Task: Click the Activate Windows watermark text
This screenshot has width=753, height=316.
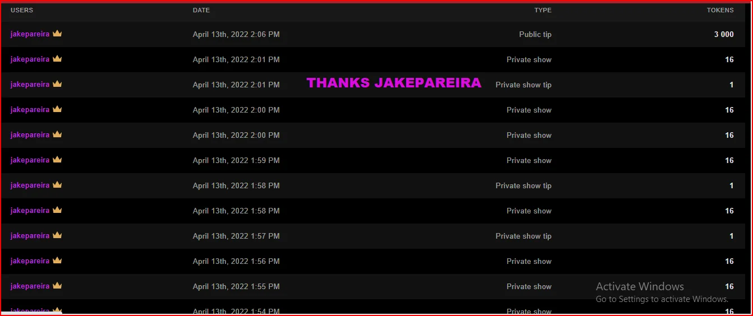Action: coord(640,286)
